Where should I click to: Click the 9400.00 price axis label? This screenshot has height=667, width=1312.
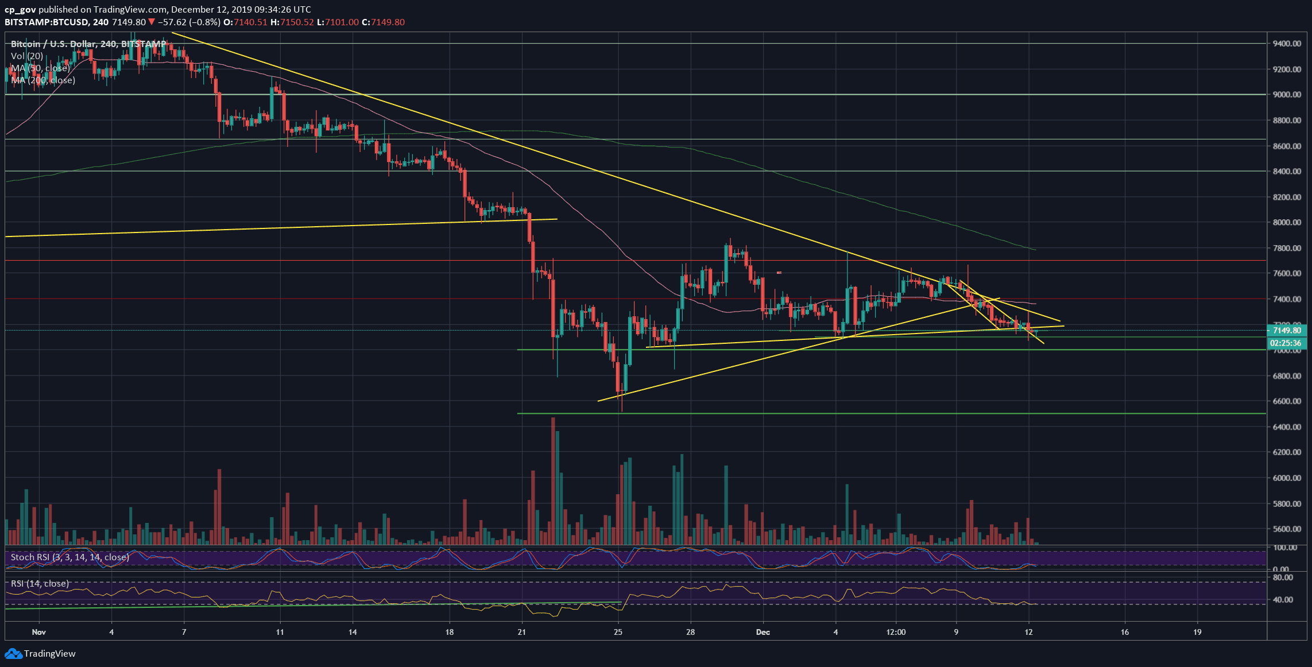(x=1286, y=44)
